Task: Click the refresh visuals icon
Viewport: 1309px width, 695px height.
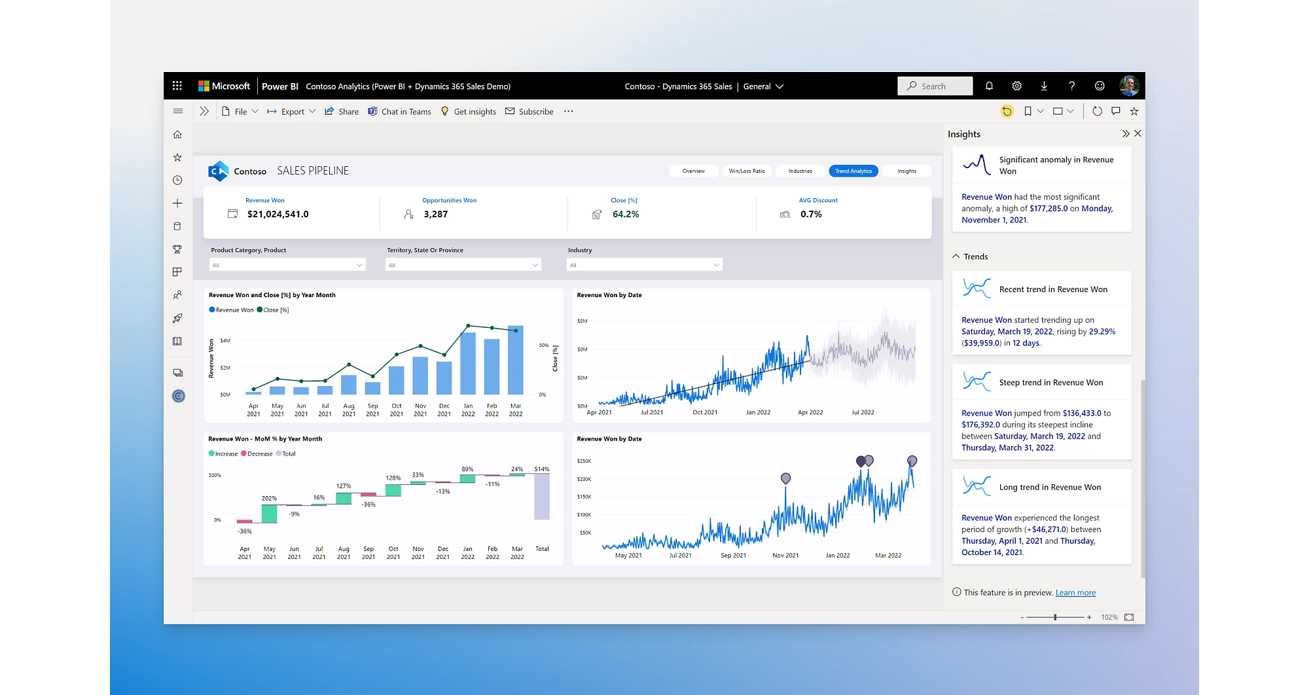Action: point(1097,111)
